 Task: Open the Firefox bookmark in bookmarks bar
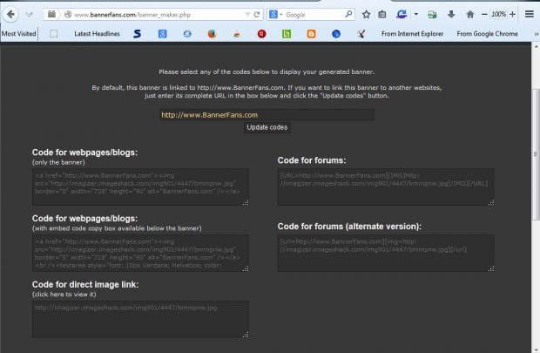[213, 34]
